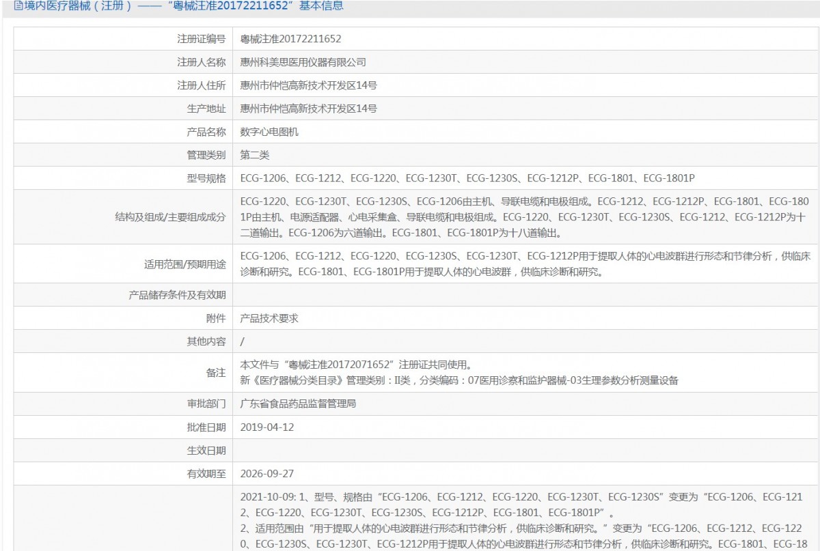Click the 审批部门 label

coord(206,404)
